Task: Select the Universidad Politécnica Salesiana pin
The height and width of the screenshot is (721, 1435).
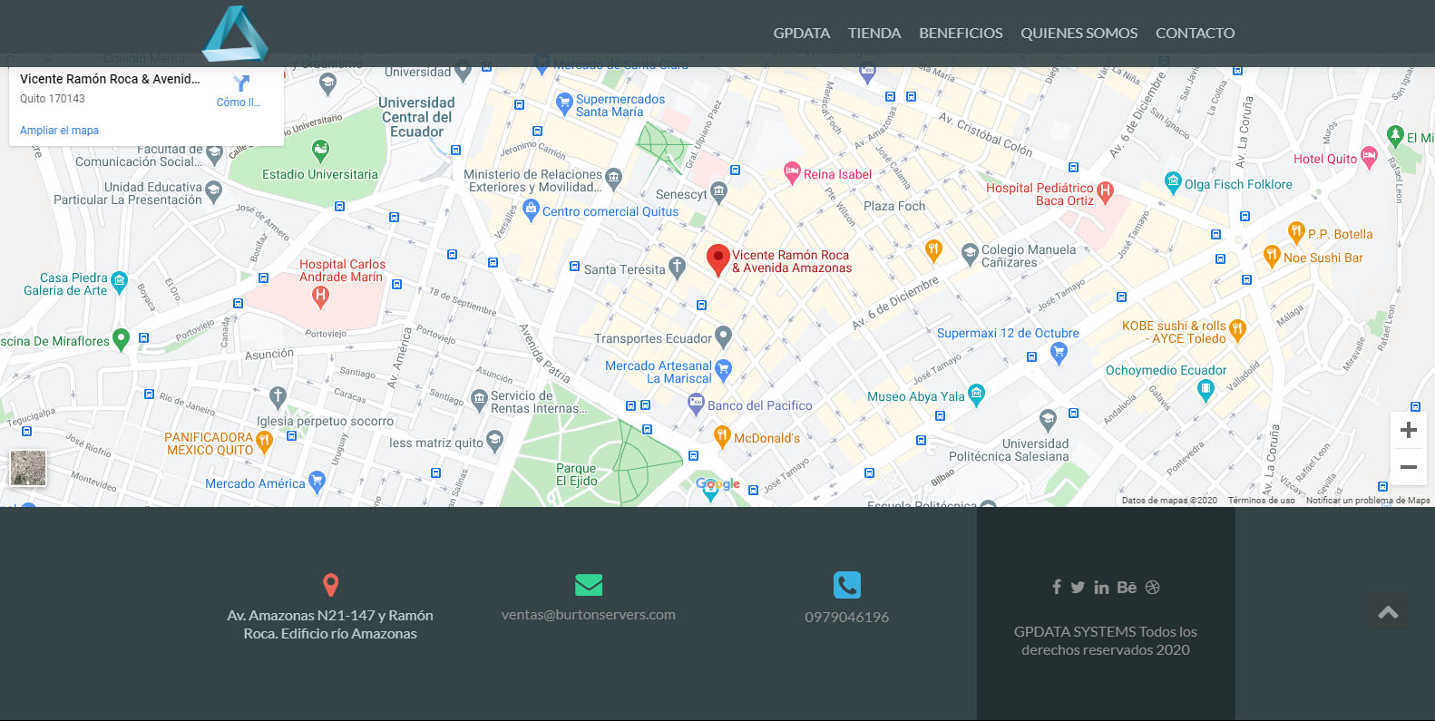Action: click(x=1048, y=420)
